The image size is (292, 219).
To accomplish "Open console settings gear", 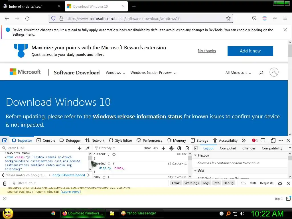I will pyautogui.click(x=280, y=183).
